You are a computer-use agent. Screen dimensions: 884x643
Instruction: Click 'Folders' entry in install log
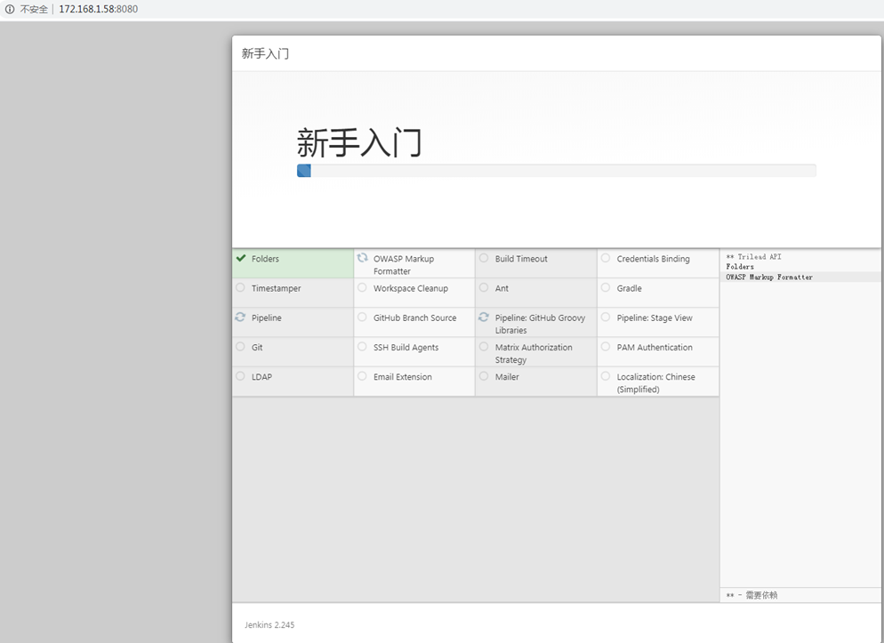coord(740,267)
